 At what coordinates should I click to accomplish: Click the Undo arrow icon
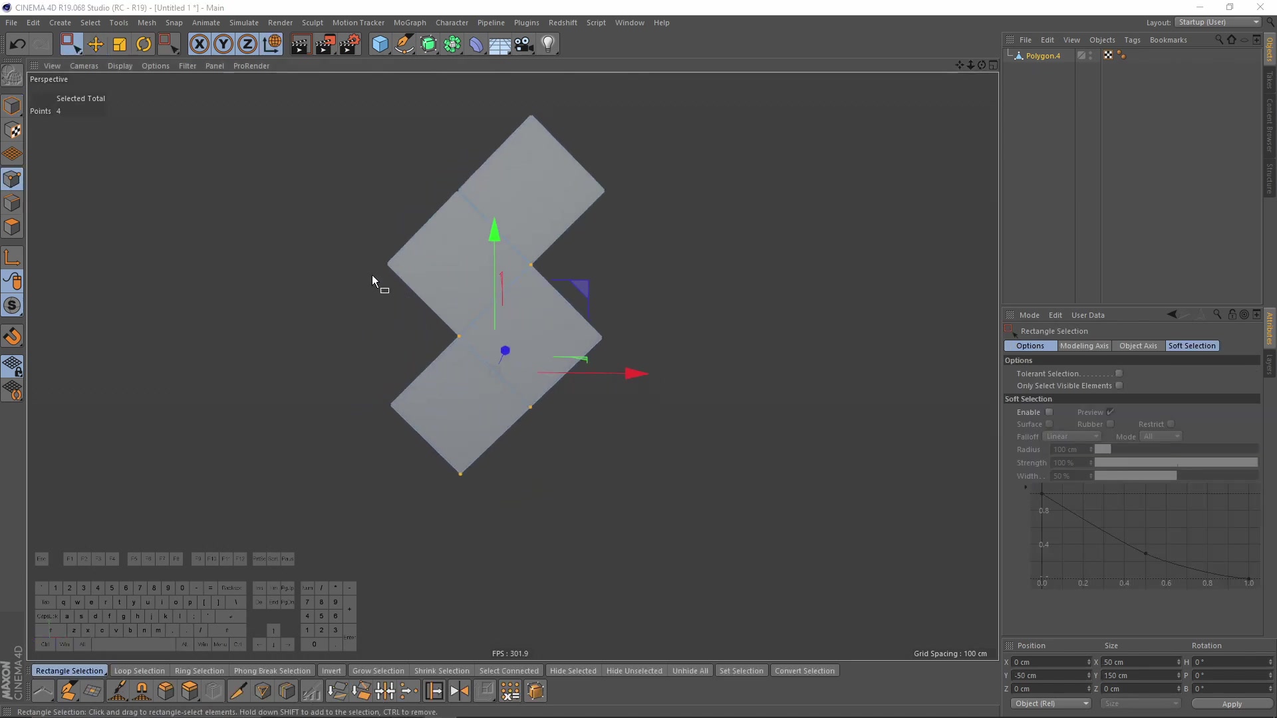[17, 45]
